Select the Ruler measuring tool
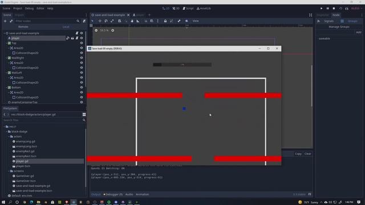The width and height of the screenshot is (365, 205). (138, 21)
